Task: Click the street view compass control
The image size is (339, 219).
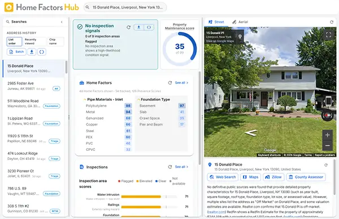Action: tap(327, 115)
